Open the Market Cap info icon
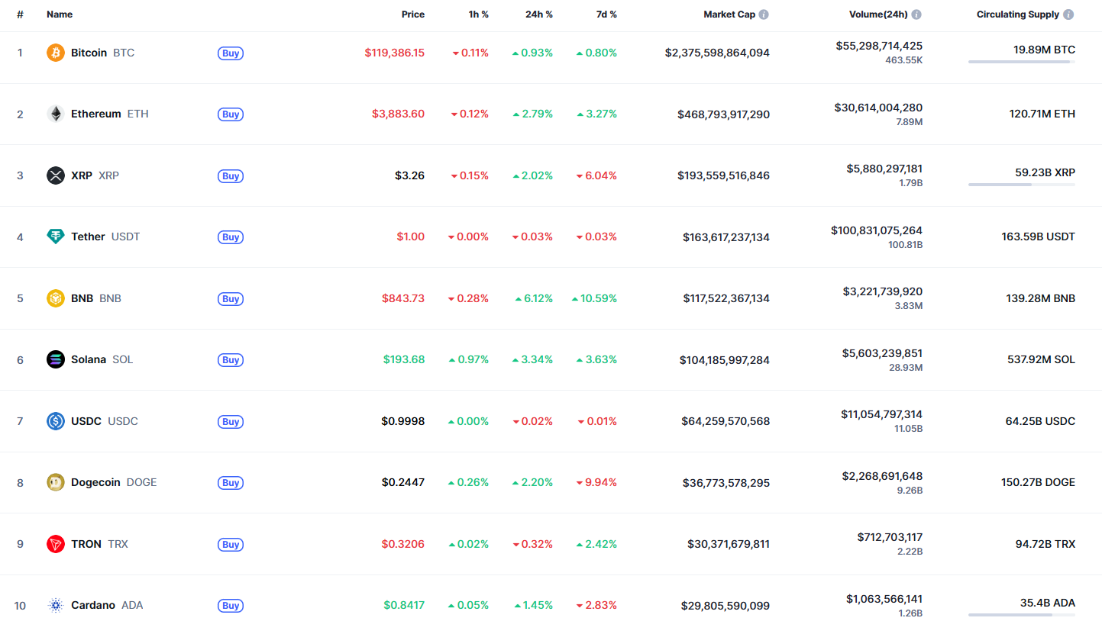This screenshot has height=634, width=1102. [764, 14]
